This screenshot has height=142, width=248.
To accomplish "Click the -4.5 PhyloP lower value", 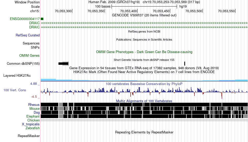I will (34, 96).
